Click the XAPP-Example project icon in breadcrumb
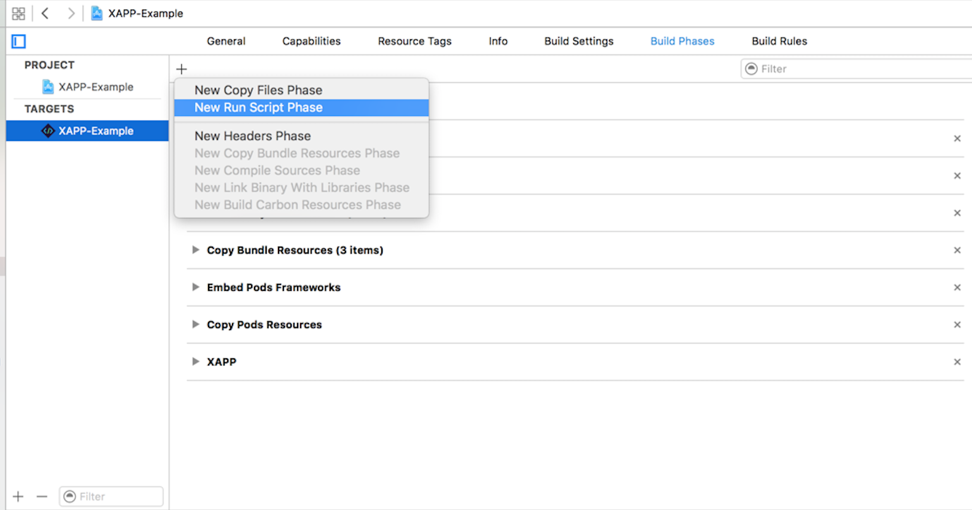The width and height of the screenshot is (972, 510). [96, 13]
